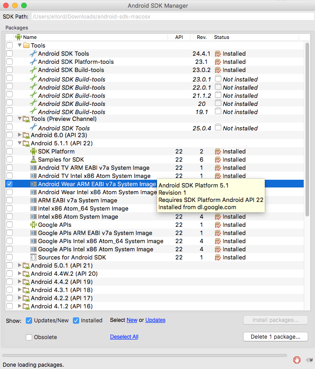The image size is (315, 369).
Task: Expand Android 4.4.2 (API 19)
Action: point(20,282)
